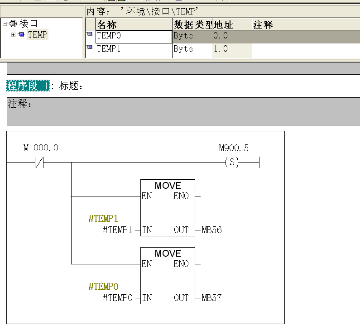The height and width of the screenshot is (335, 360).
Task: Select the TEMP item in interface tree
Action: pos(38,35)
